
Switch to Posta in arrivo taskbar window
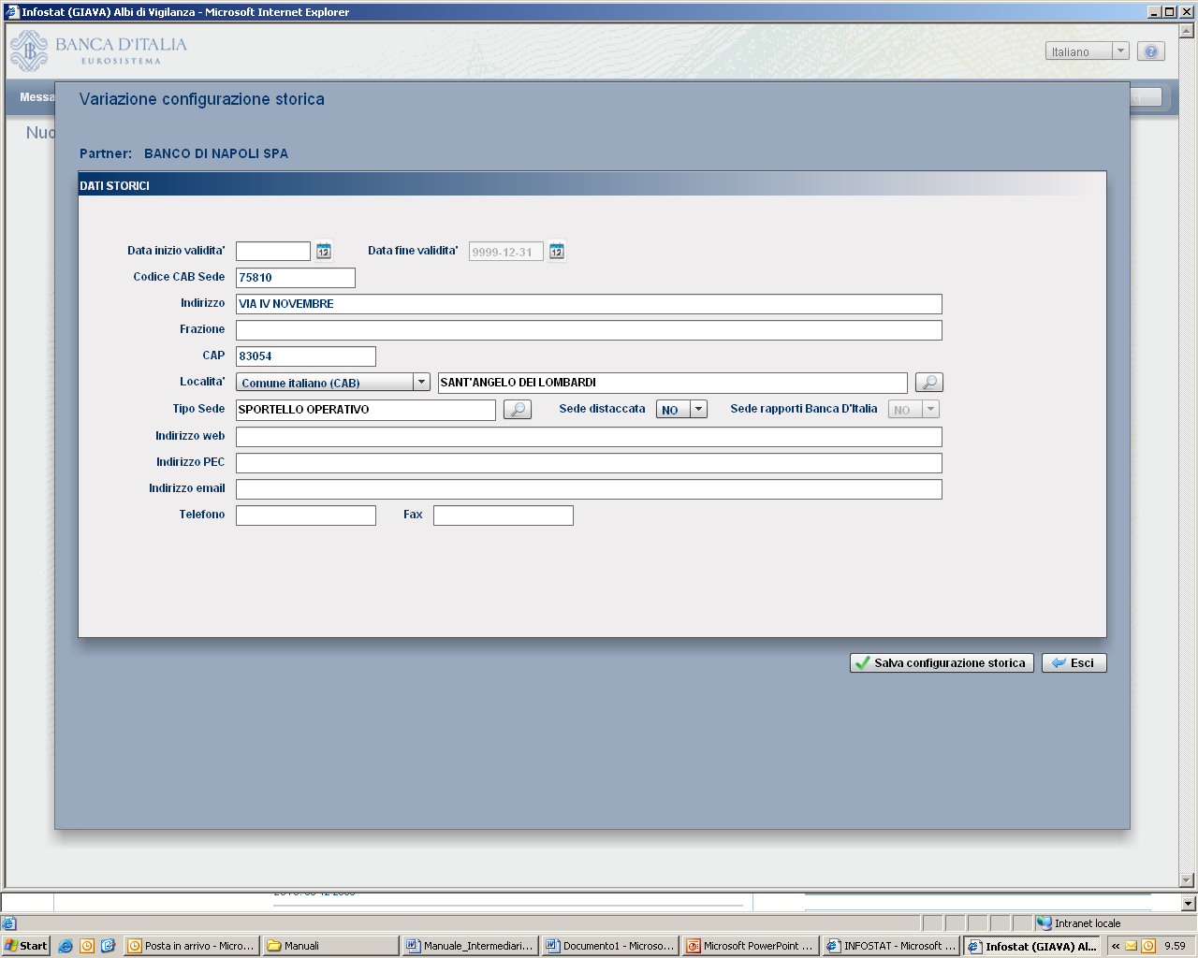(x=191, y=946)
